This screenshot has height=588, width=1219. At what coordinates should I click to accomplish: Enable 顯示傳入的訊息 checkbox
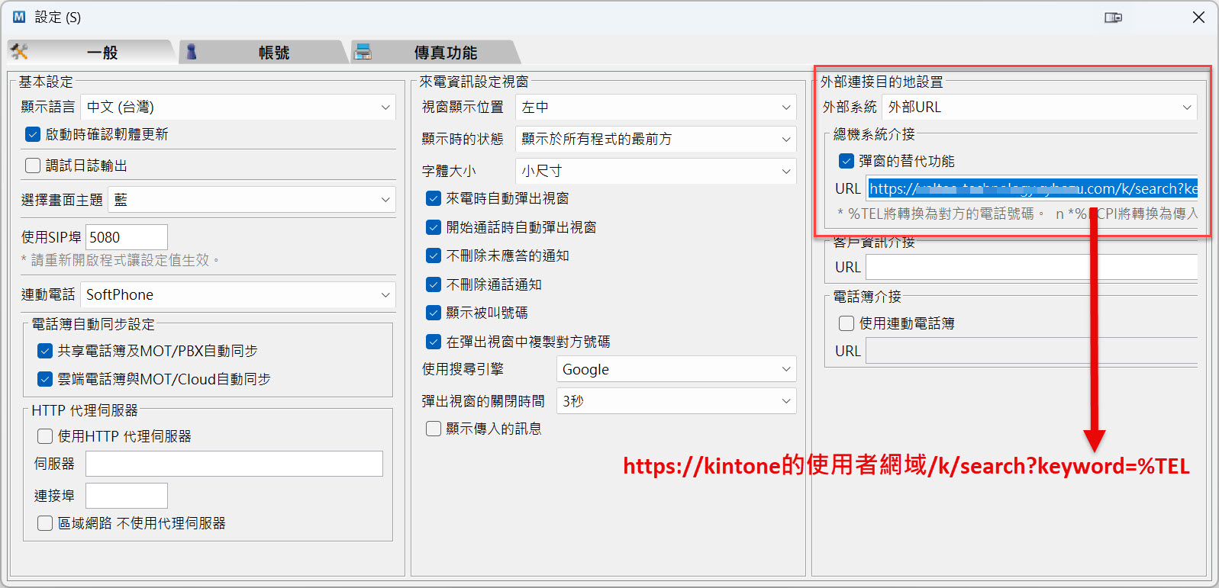[434, 429]
